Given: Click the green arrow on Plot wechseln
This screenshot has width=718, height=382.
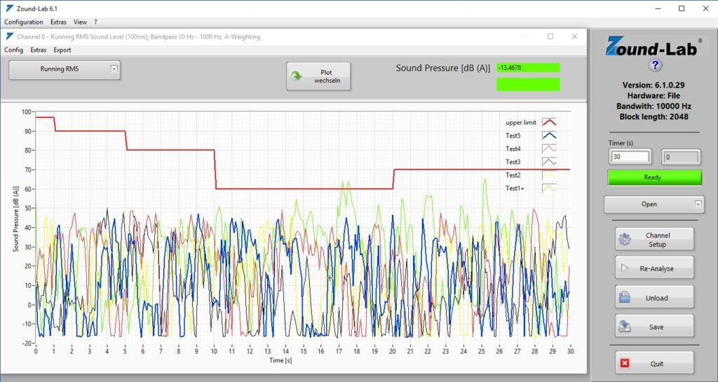Looking at the screenshot, I should (297, 76).
